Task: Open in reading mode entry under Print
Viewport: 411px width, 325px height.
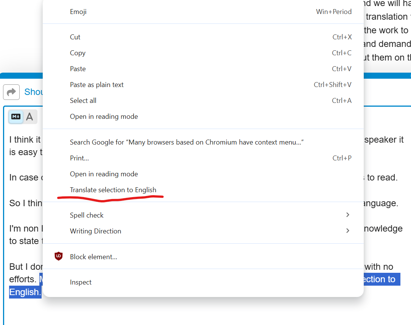Action: [x=104, y=174]
